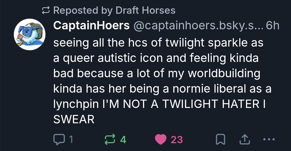Click the line starting with bad because

coord(157,73)
